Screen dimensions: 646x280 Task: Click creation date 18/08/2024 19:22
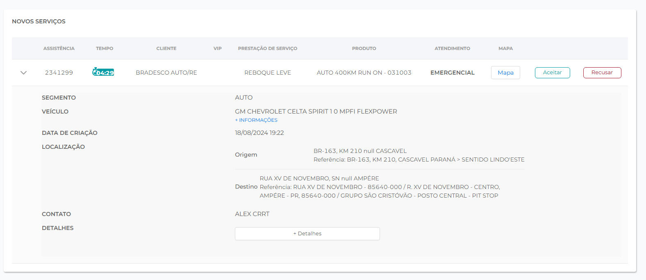(259, 133)
